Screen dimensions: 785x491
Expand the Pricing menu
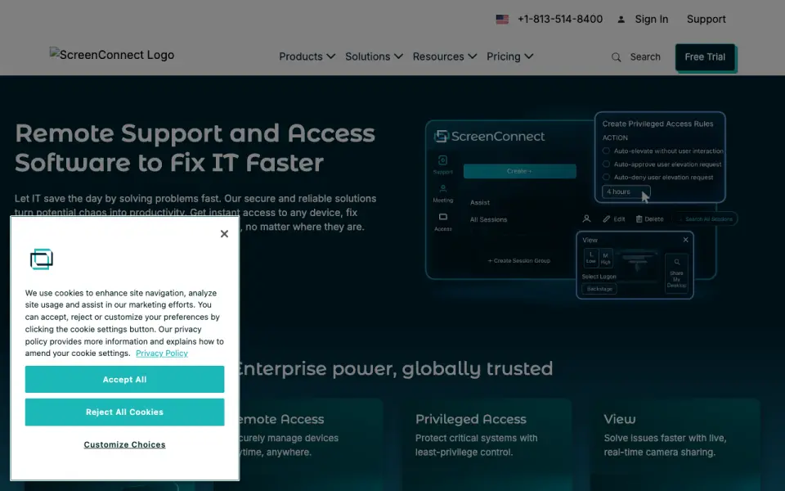point(509,56)
